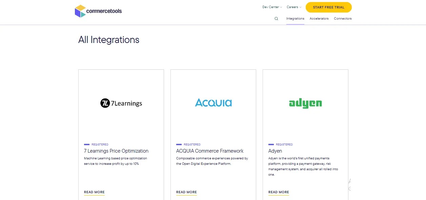Switch to the Connectors tab
The height and width of the screenshot is (200, 426).
(343, 19)
